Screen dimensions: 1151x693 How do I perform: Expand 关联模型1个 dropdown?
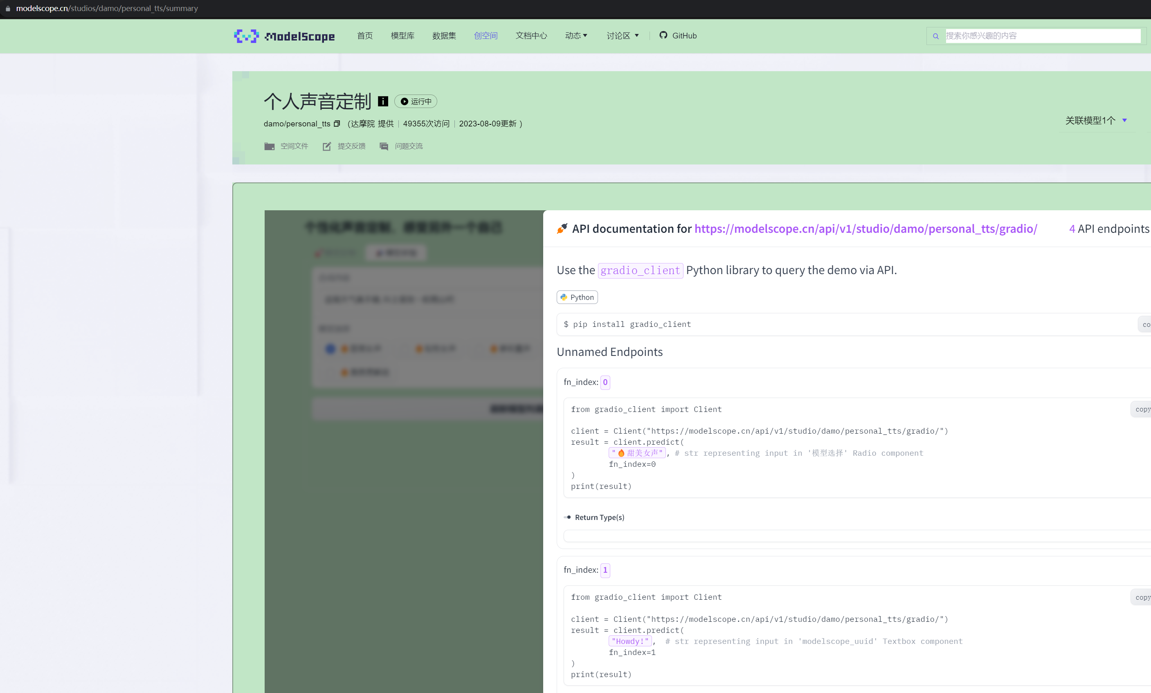(1096, 121)
